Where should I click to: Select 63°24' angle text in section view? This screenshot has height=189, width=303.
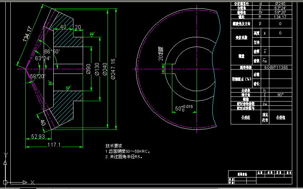43,58
